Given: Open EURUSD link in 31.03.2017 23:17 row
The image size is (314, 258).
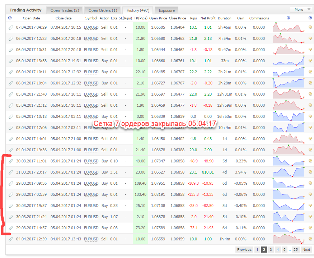Looking at the screenshot, I should click(x=91, y=172).
